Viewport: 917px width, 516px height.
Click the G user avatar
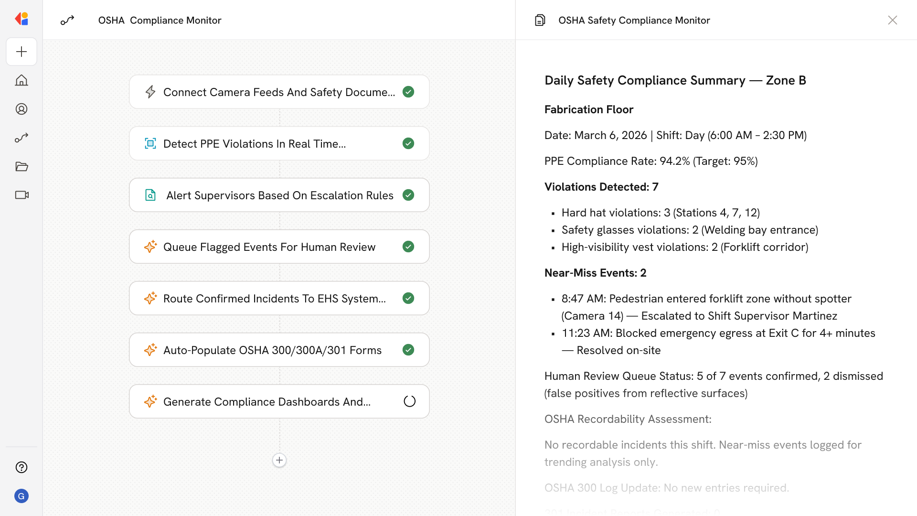(21, 496)
